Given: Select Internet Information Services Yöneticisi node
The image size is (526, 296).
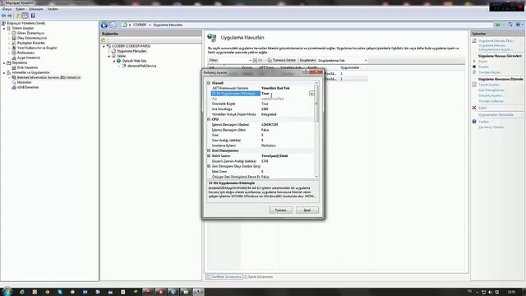Looking at the screenshot, I should coord(48,77).
